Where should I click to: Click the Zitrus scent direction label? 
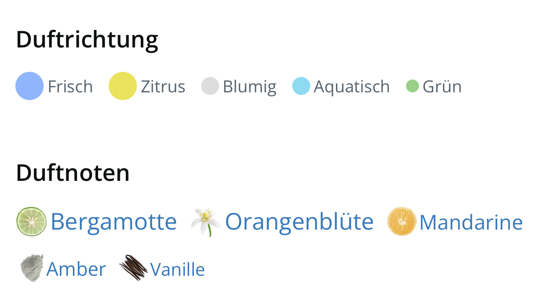click(163, 86)
